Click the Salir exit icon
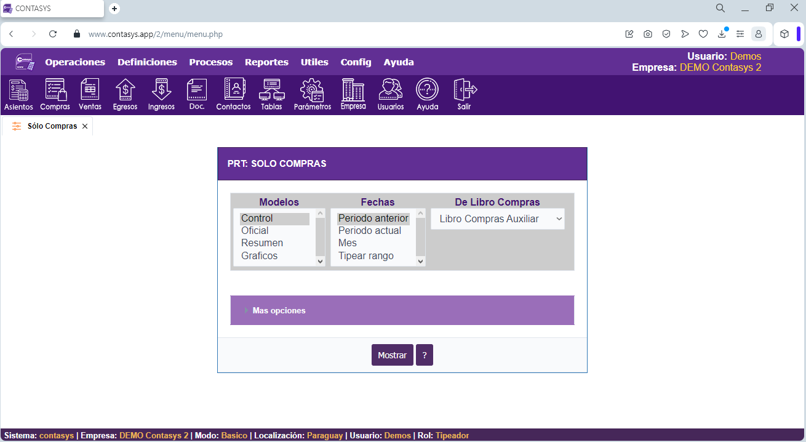The image size is (806, 442). coord(465,94)
